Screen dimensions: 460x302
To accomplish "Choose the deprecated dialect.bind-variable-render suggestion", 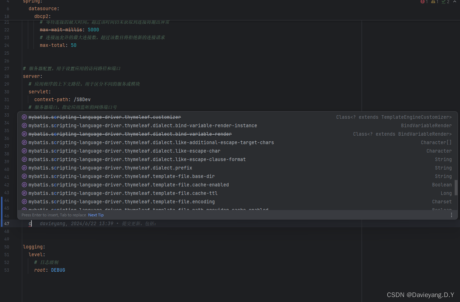I will click(x=237, y=134).
